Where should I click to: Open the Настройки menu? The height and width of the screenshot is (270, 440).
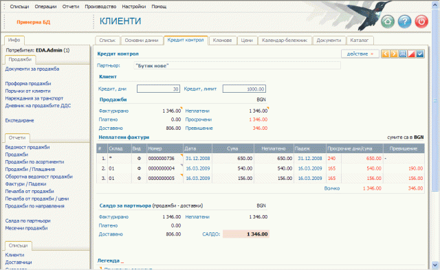click(x=133, y=6)
